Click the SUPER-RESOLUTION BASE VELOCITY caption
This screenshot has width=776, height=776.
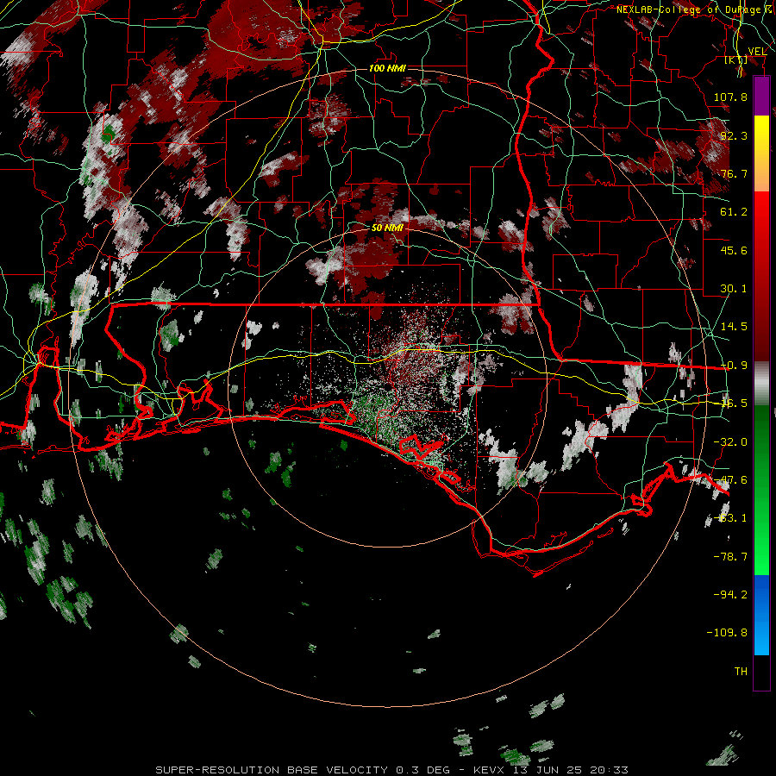point(272,770)
